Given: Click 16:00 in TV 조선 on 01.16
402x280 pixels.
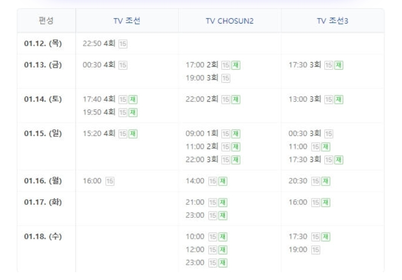Looking at the screenshot, I should point(92,181).
